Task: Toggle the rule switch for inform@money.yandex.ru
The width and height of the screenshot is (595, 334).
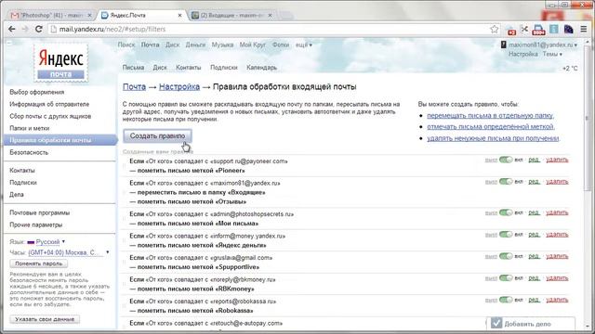Action: [x=506, y=235]
